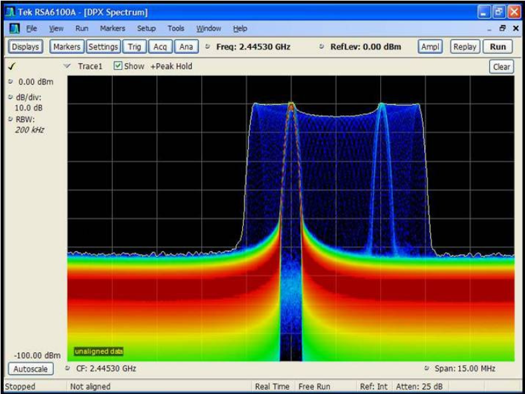Click the knob icon next to CF
The width and height of the screenshot is (525, 394).
(x=68, y=368)
